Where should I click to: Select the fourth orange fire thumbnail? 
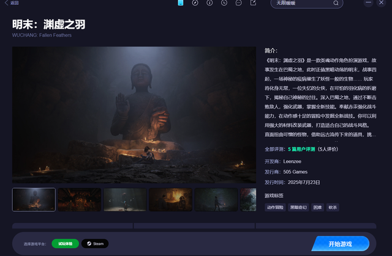tap(170, 200)
